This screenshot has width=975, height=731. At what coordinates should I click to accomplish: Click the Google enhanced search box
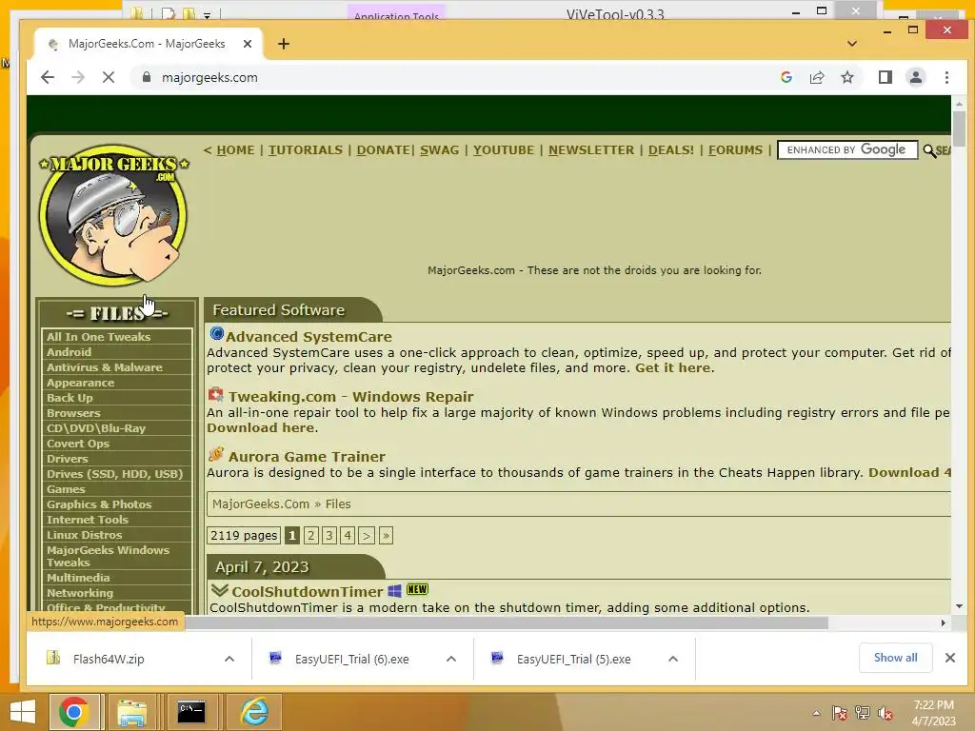pyautogui.click(x=846, y=149)
